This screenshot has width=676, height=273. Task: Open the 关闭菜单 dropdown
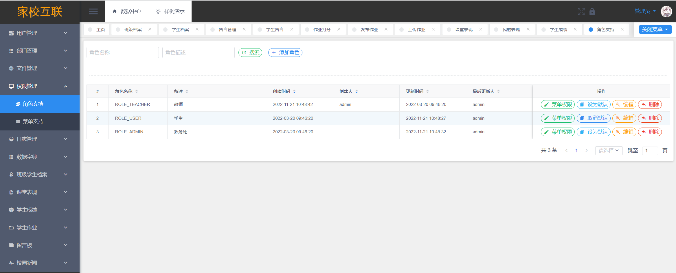(x=655, y=29)
